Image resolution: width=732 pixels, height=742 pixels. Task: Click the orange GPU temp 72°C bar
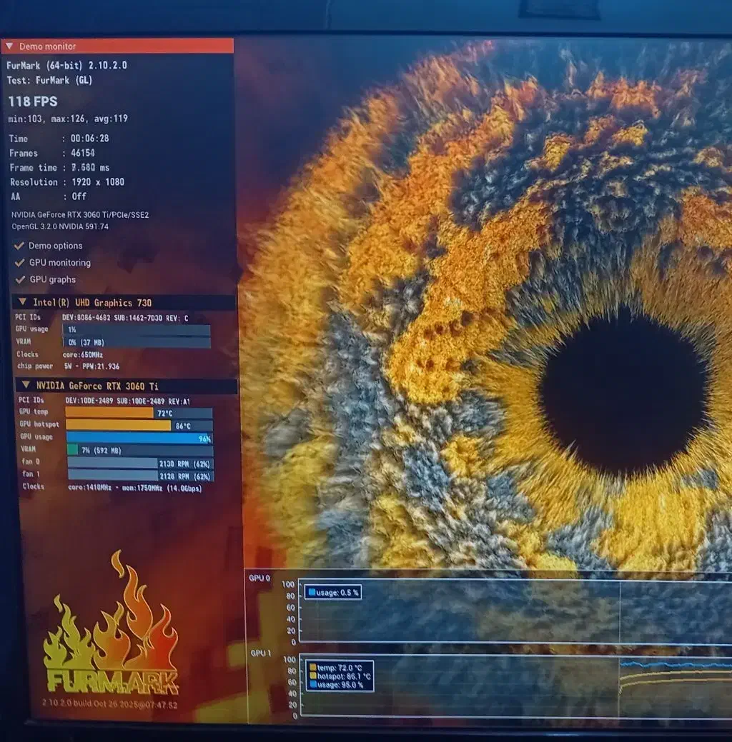[109, 413]
